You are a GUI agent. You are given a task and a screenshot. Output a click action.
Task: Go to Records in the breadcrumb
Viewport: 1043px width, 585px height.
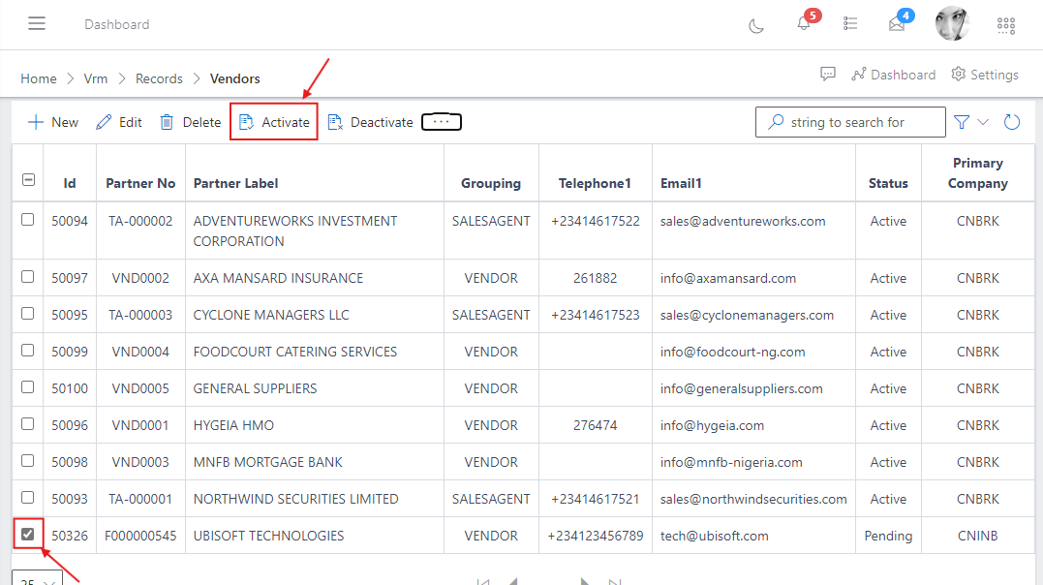[x=159, y=77]
